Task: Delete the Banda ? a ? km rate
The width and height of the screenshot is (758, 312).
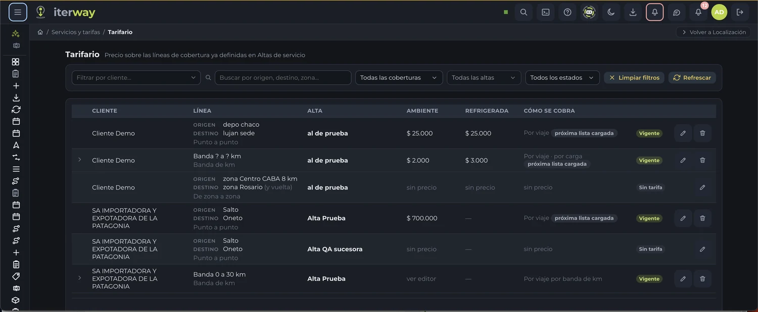Action: pos(702,160)
